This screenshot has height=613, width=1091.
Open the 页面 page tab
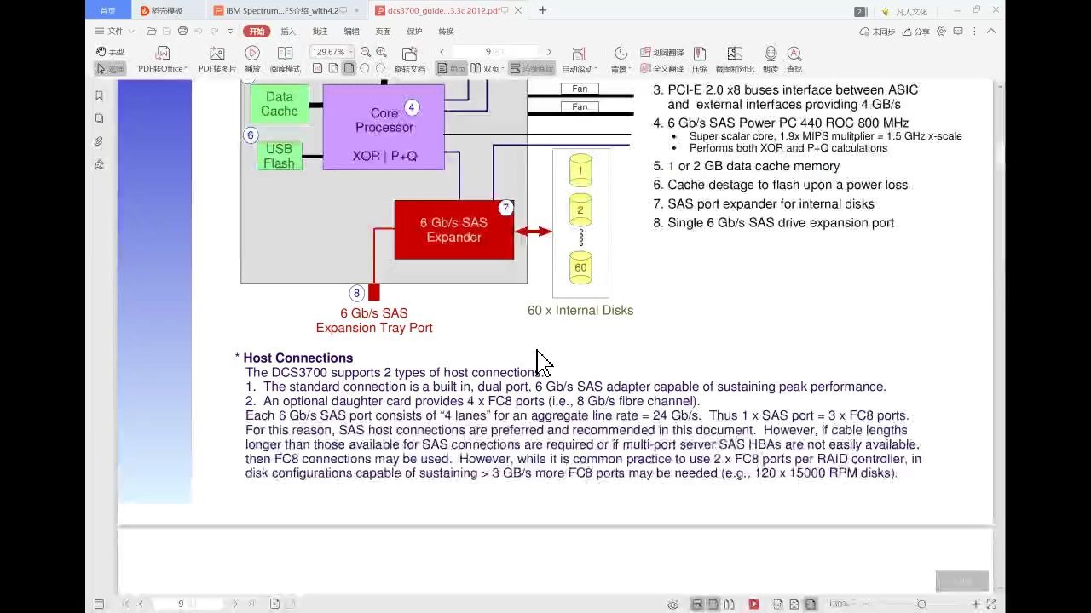[x=383, y=31]
